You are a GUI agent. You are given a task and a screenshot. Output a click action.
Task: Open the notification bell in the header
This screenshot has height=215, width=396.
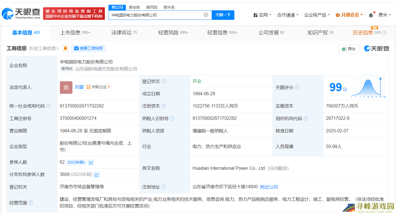(371, 15)
